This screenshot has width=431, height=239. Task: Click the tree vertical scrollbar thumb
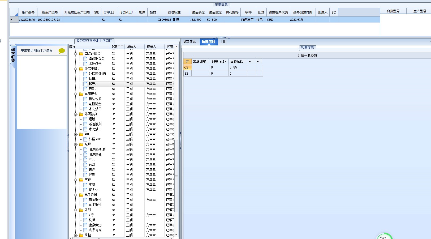(x=176, y=176)
